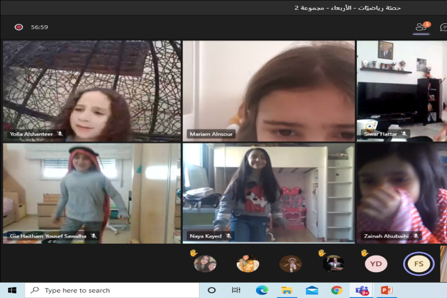Click Zainah Alsubaihi's video tile
Viewport: 447px width, 298px height.
pyautogui.click(x=401, y=192)
